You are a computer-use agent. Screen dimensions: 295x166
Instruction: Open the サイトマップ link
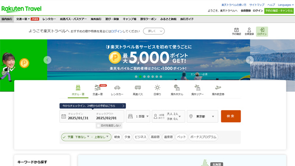(x=257, y=5)
